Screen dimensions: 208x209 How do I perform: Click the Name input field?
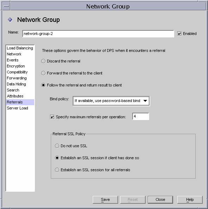click(98, 34)
